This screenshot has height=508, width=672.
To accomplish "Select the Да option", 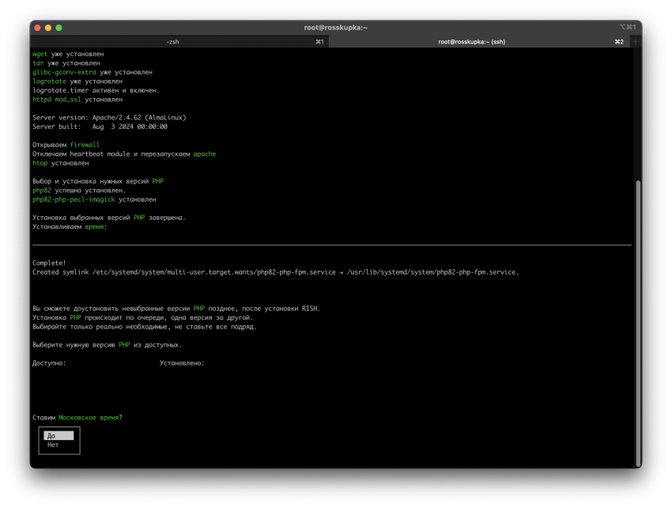I will coord(59,435).
